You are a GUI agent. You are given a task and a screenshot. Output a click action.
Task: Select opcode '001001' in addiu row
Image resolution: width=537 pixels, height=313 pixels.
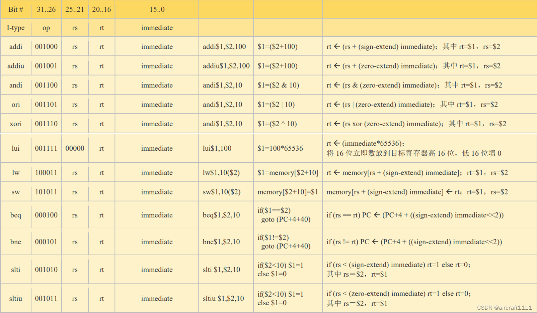(x=46, y=66)
